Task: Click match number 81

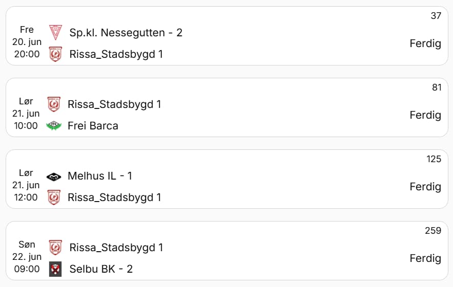Action: 436,87
